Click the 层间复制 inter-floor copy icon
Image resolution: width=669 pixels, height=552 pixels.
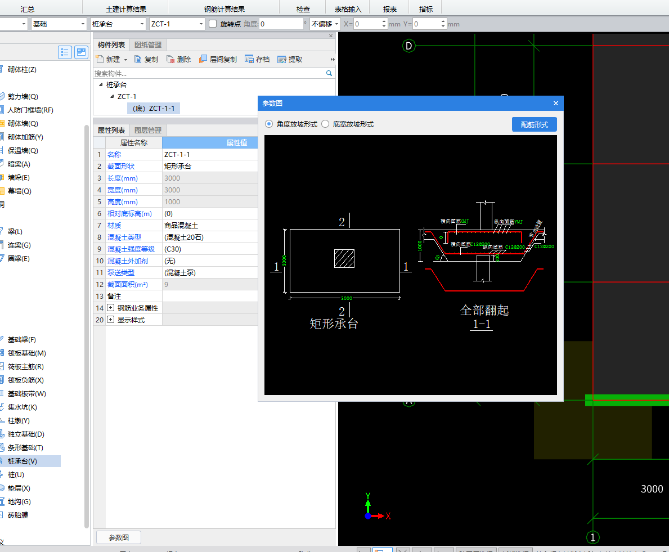coord(203,59)
